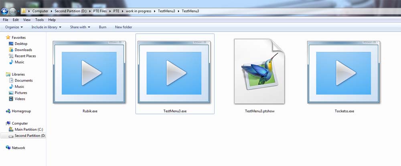
Task: Navigate to PTE Files breadcrumb segment
Action: [x=100, y=11]
